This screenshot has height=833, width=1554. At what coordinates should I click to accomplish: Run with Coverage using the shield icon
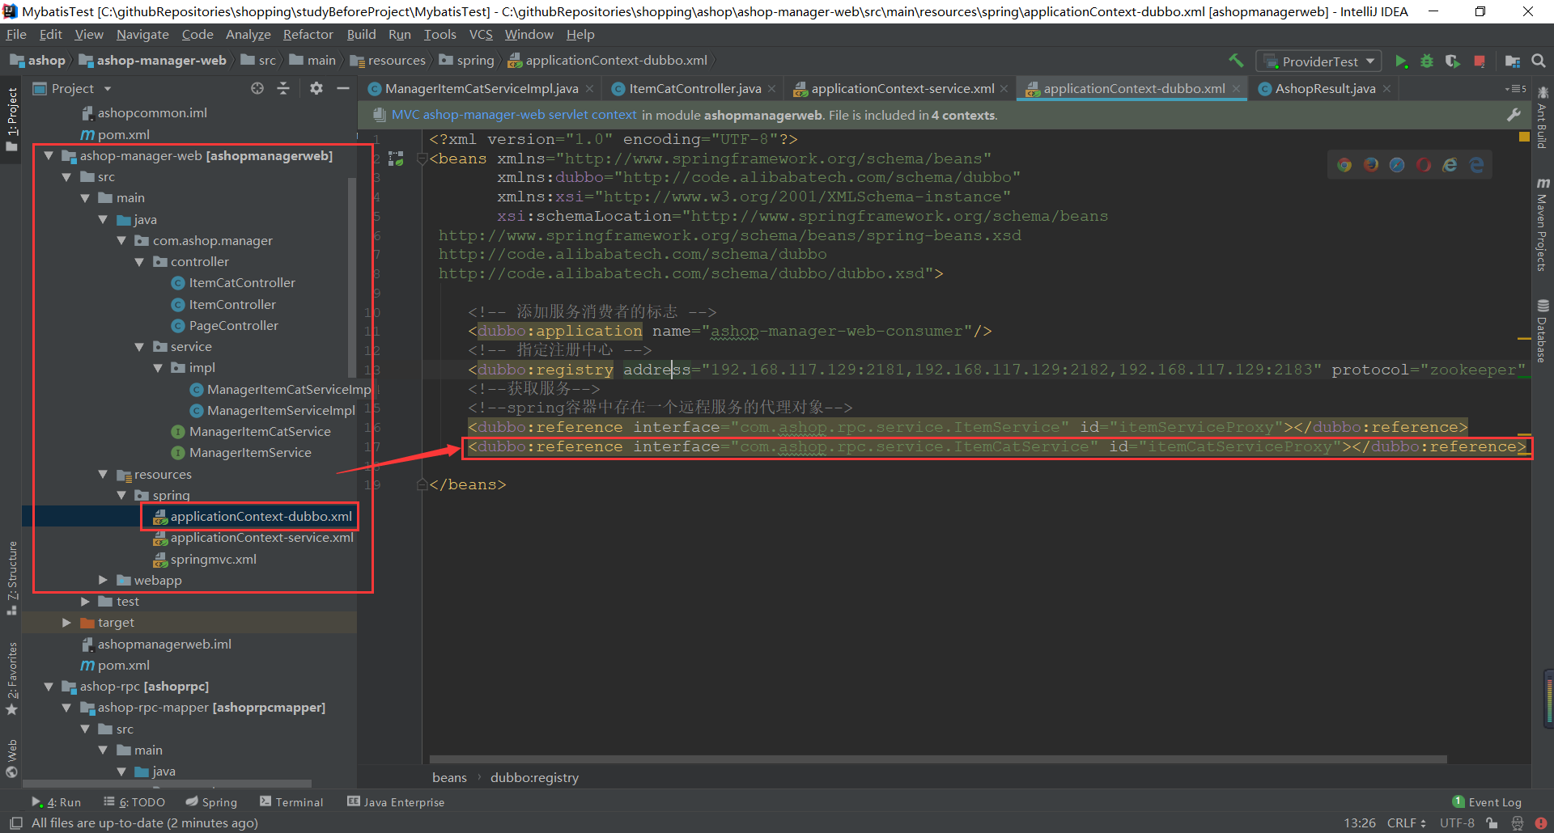pos(1453,61)
